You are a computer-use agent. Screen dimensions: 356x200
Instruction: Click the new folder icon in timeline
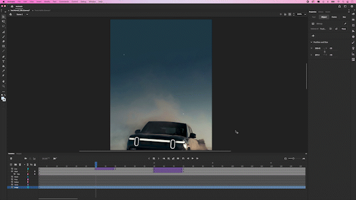pyautogui.click(x=16, y=164)
